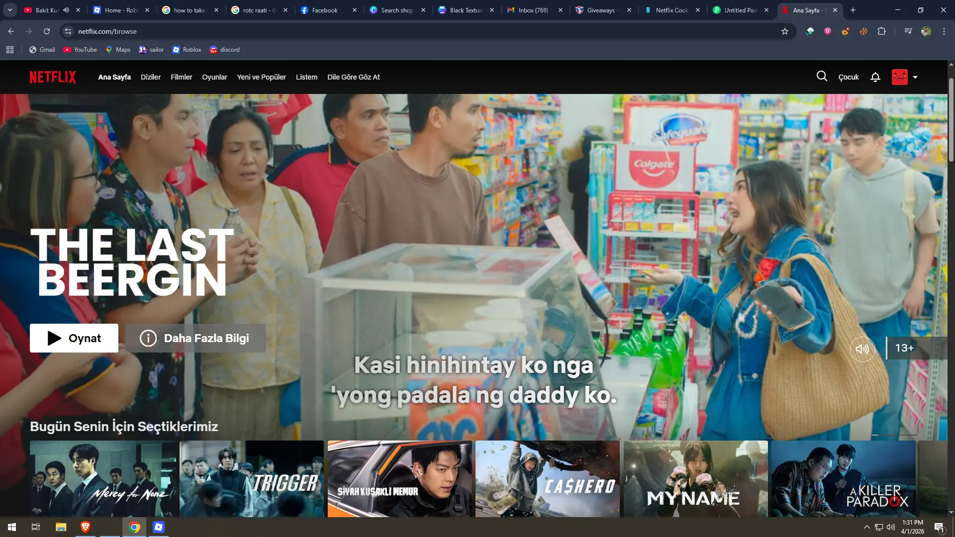This screenshot has height=537, width=955.
Task: Mute the trailer audio with speaker button
Action: pos(862,349)
